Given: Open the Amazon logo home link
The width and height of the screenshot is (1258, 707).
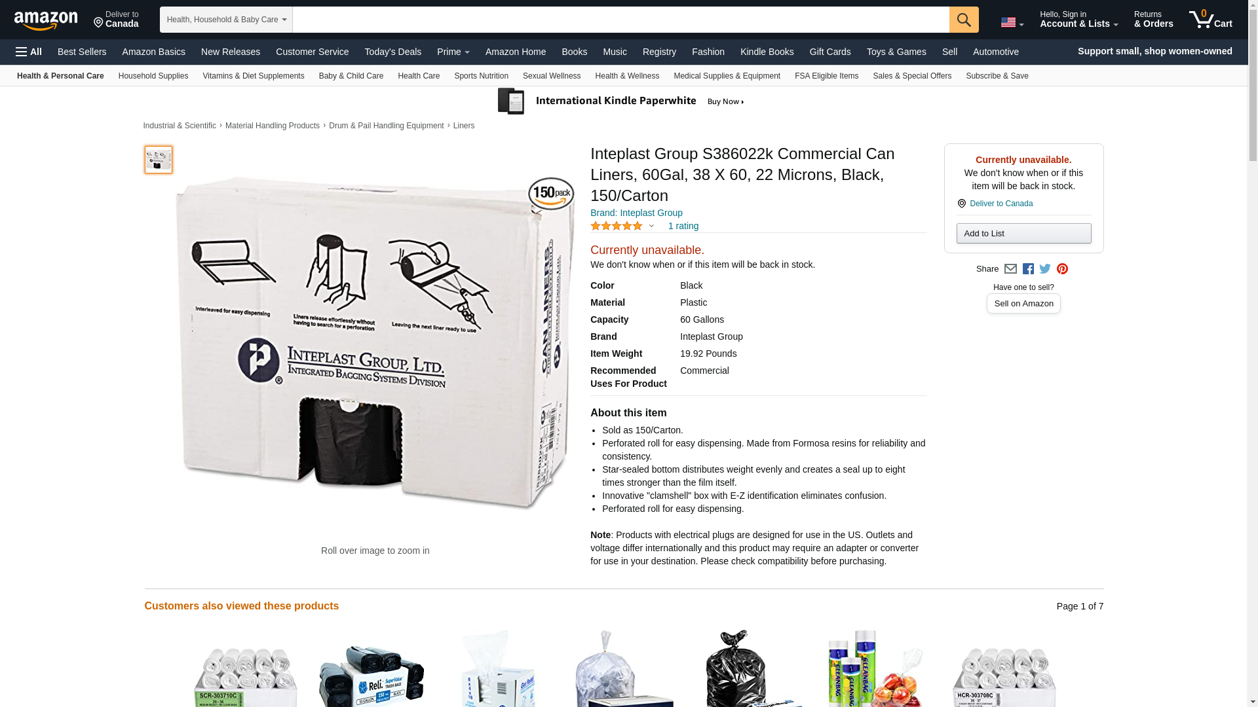Looking at the screenshot, I should coord(46,20).
